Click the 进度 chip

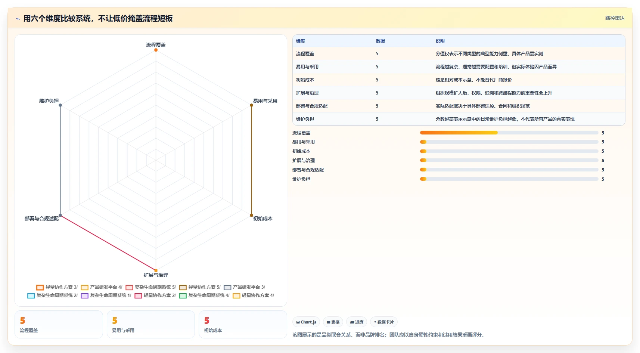coord(357,322)
